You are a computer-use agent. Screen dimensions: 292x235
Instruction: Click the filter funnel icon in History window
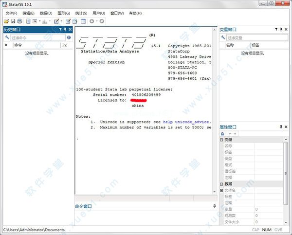(x=60, y=29)
